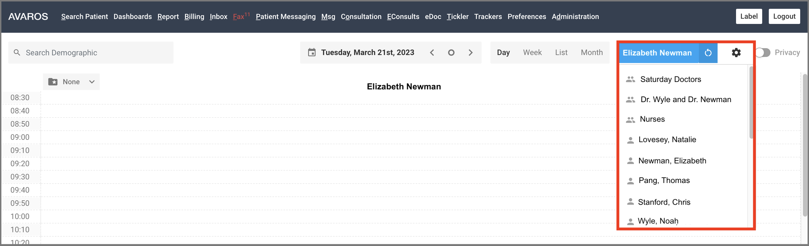This screenshot has width=809, height=246.
Task: Jump to today using circle icon
Action: [x=451, y=53]
